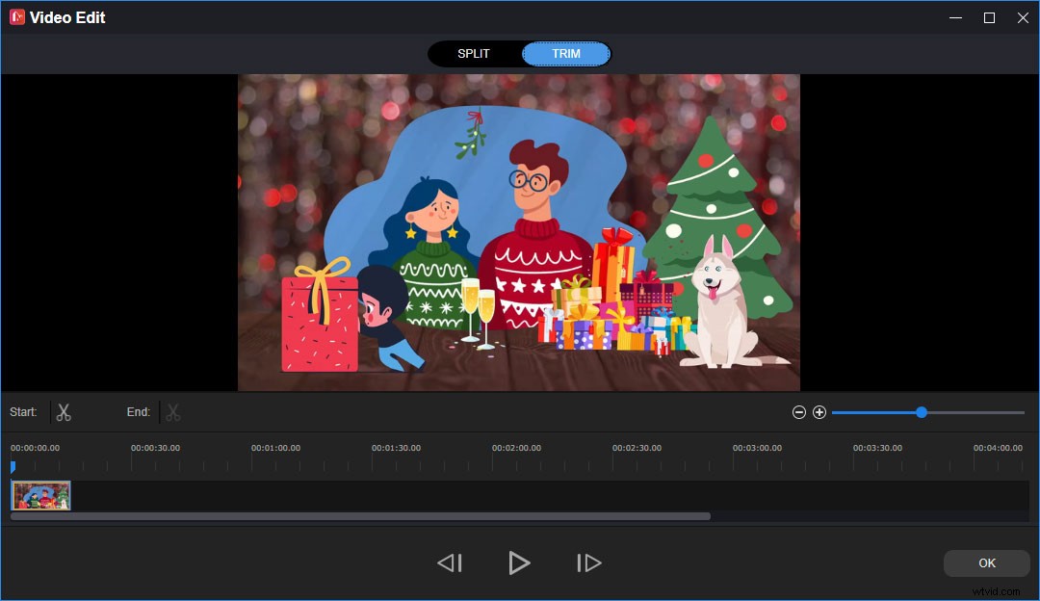This screenshot has height=601, width=1040.
Task: Select the playhead marker on the timeline
Action: [x=13, y=467]
